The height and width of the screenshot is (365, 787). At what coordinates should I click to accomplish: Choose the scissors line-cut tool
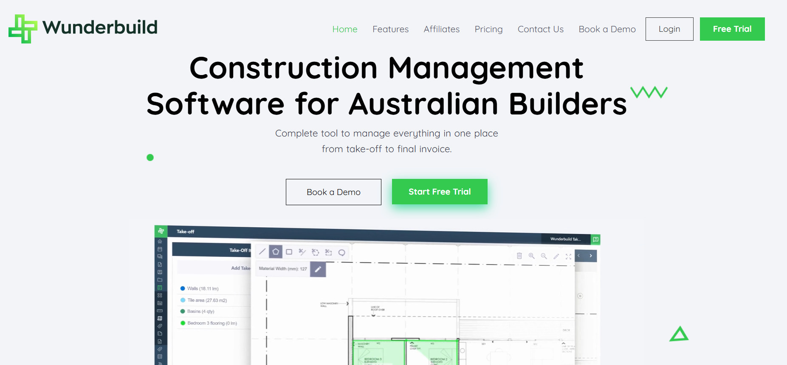tap(302, 252)
